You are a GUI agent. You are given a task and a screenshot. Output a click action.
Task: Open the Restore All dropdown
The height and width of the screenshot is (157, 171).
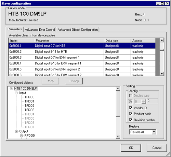click(x=154, y=132)
